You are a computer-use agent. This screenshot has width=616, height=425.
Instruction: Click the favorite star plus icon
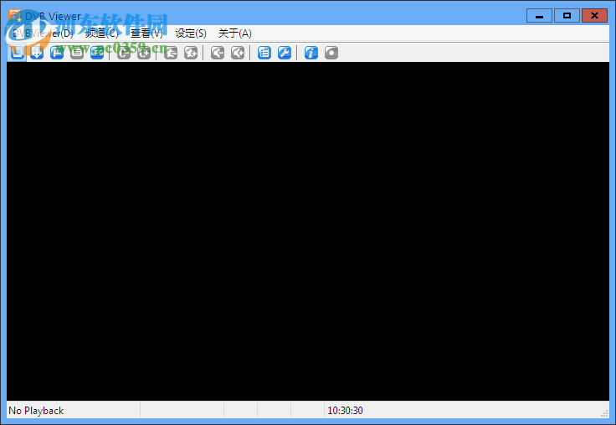coord(191,53)
